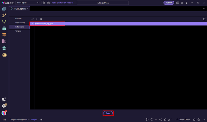Click the Quick Open search field
The width and height of the screenshot is (207, 122).
tap(103, 3)
